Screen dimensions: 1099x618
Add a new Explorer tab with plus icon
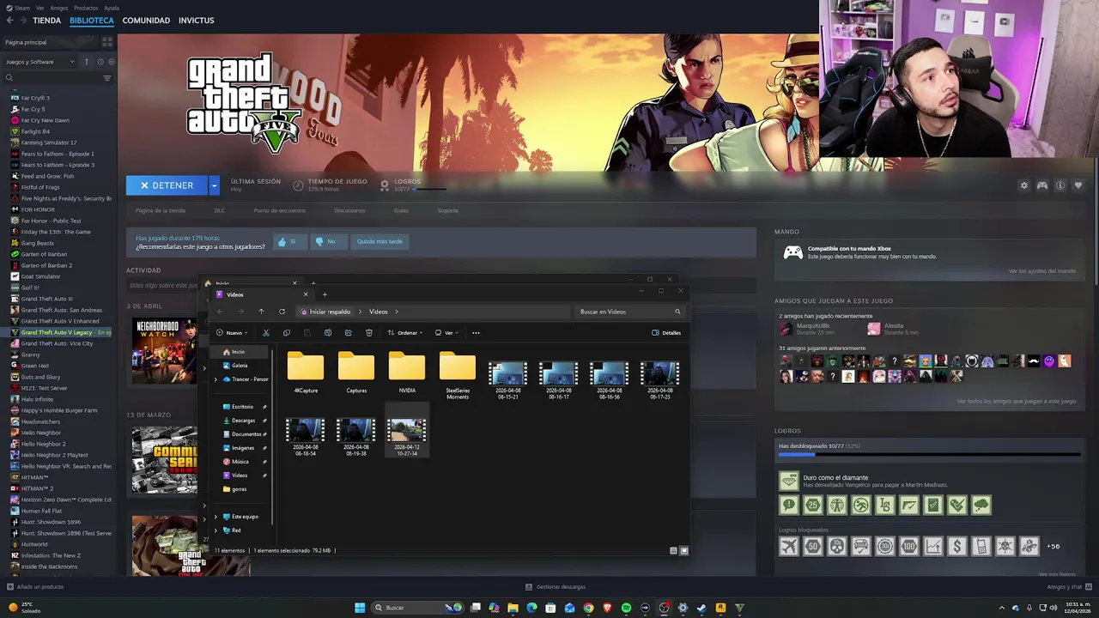click(x=325, y=294)
